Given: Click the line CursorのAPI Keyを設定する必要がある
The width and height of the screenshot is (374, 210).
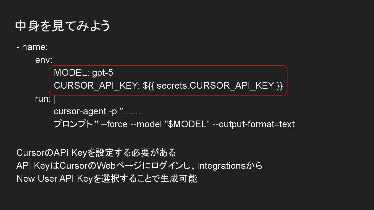Looking at the screenshot, I should pos(96,153).
